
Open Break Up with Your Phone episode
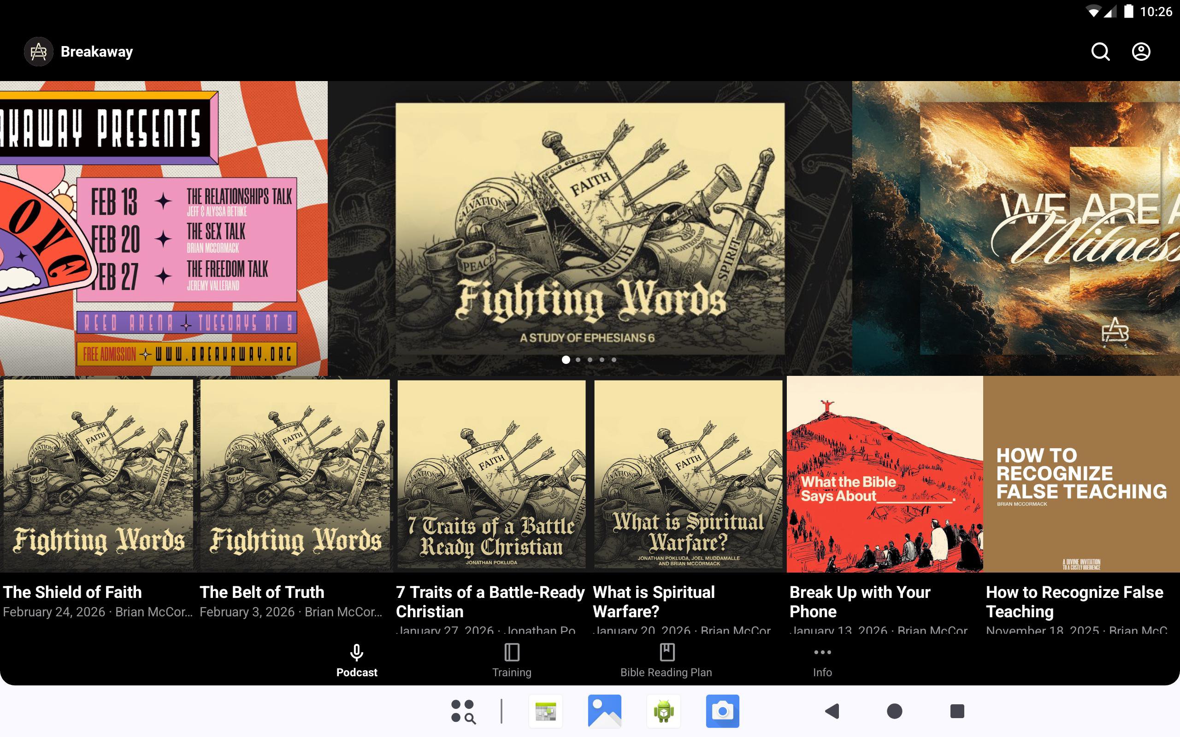(885, 475)
